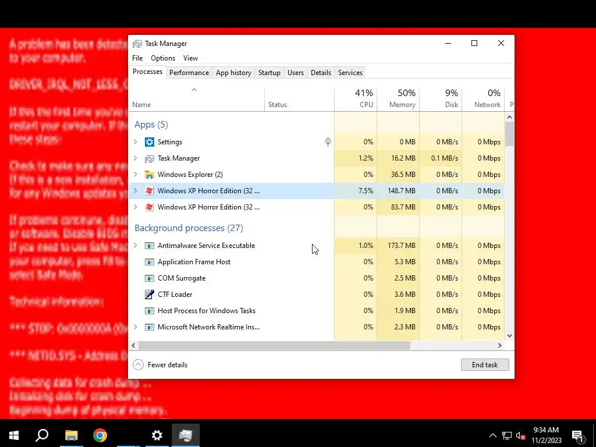Viewport: 596px width, 447px height.
Task: Open the notification center icon
Action: [x=577, y=436]
